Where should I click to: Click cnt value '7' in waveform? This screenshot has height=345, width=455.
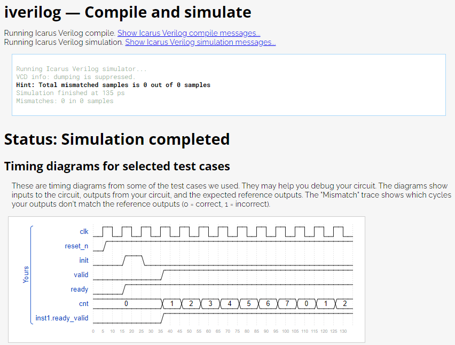click(x=287, y=304)
